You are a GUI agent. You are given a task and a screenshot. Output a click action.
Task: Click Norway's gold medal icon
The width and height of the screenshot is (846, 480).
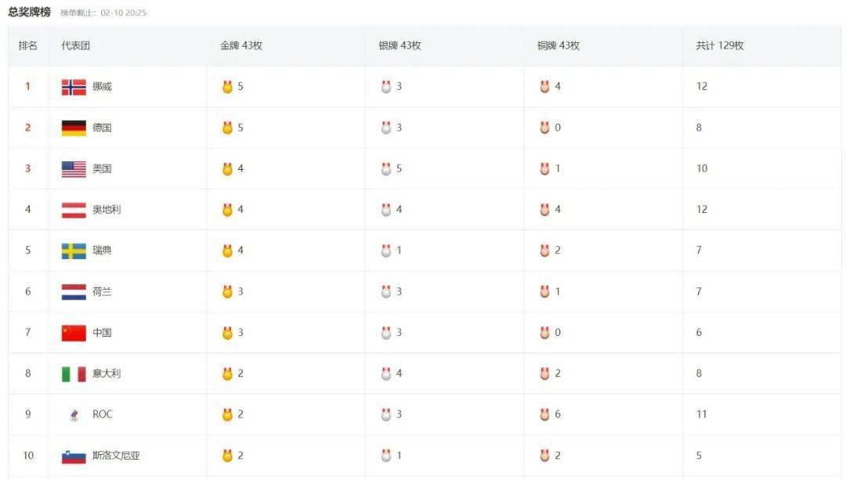(227, 87)
